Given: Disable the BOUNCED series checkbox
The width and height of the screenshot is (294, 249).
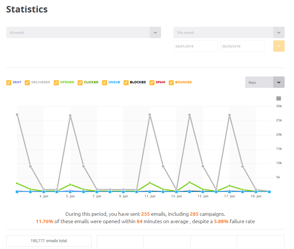Looking at the screenshot, I should (x=171, y=82).
